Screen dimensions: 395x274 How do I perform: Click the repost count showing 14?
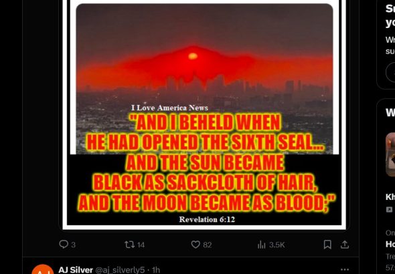click(x=141, y=245)
